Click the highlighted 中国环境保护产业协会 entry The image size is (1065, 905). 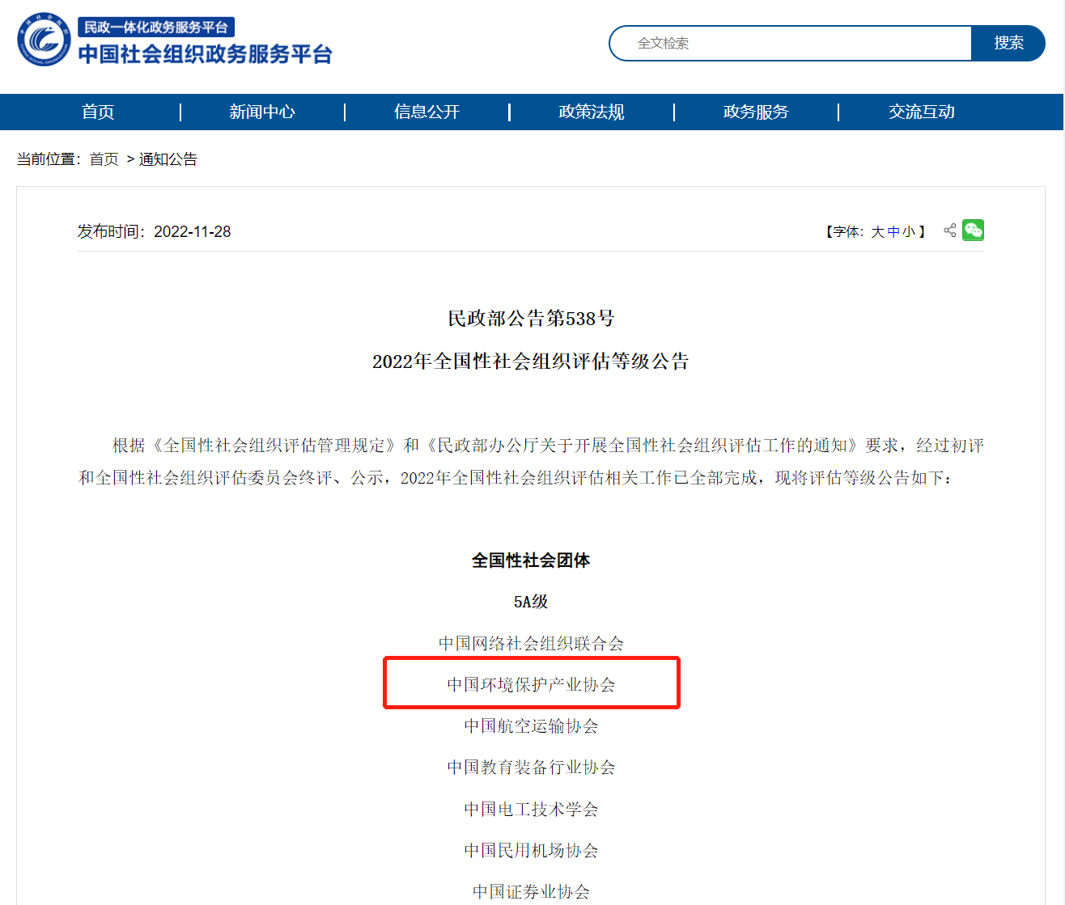click(x=531, y=684)
